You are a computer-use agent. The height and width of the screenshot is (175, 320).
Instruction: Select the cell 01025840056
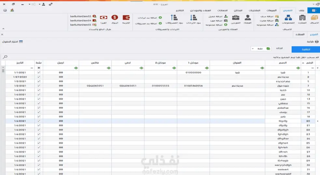click(193, 86)
